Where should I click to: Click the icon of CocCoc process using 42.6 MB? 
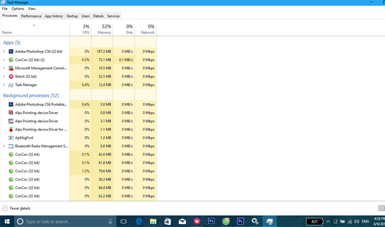point(11,155)
